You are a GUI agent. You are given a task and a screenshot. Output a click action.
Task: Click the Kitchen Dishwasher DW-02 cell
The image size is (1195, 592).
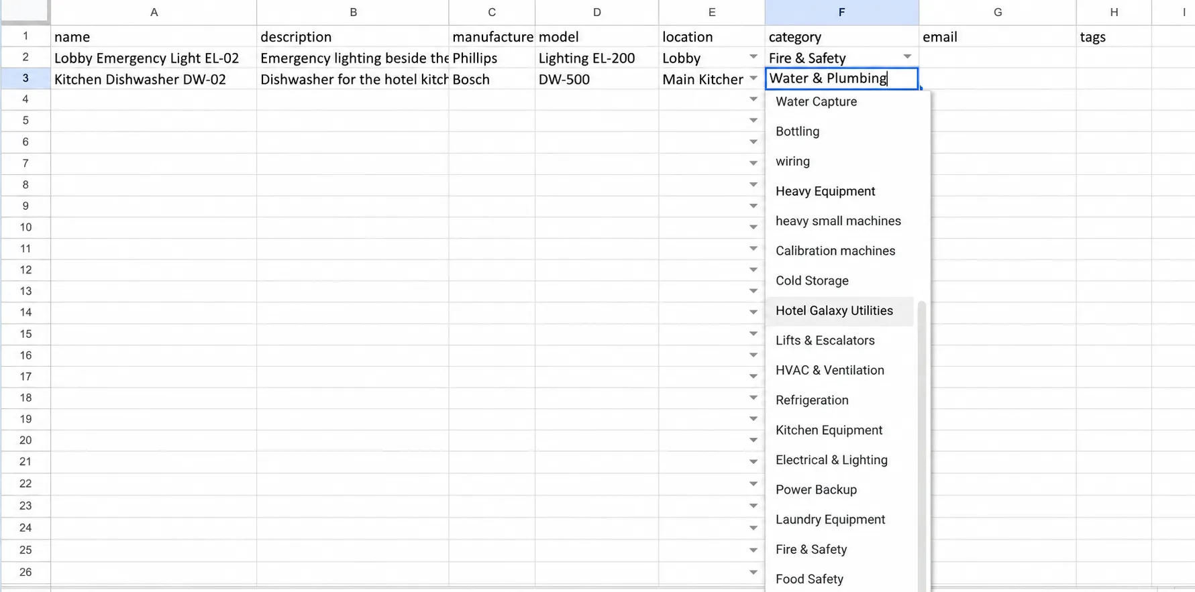pos(154,79)
